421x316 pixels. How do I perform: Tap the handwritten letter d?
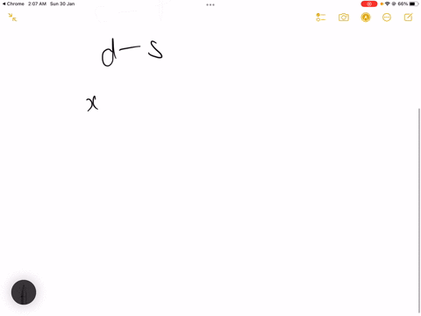coord(109,53)
